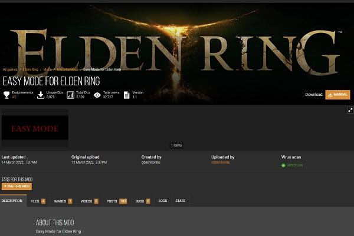Open the Elden Ring breadcrumb link
Image resolution: width=354 pixels, height=236 pixels.
(29, 69)
